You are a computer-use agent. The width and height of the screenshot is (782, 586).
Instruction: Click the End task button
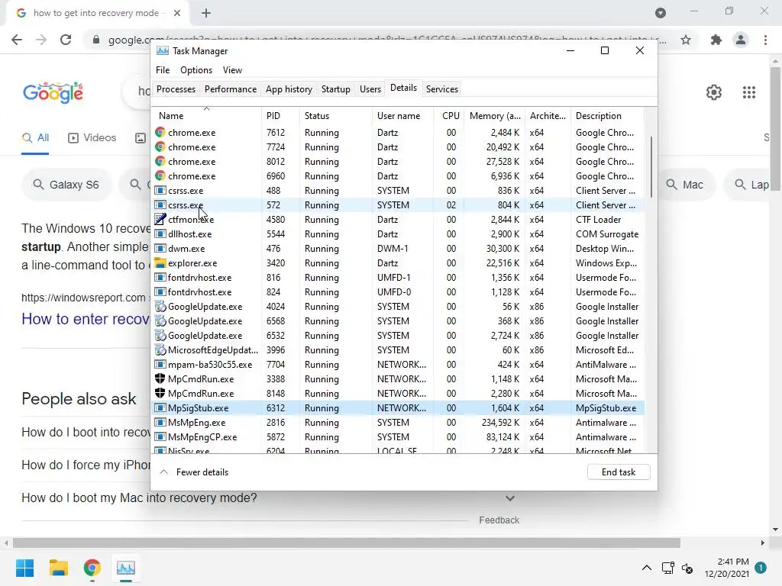pyautogui.click(x=619, y=472)
